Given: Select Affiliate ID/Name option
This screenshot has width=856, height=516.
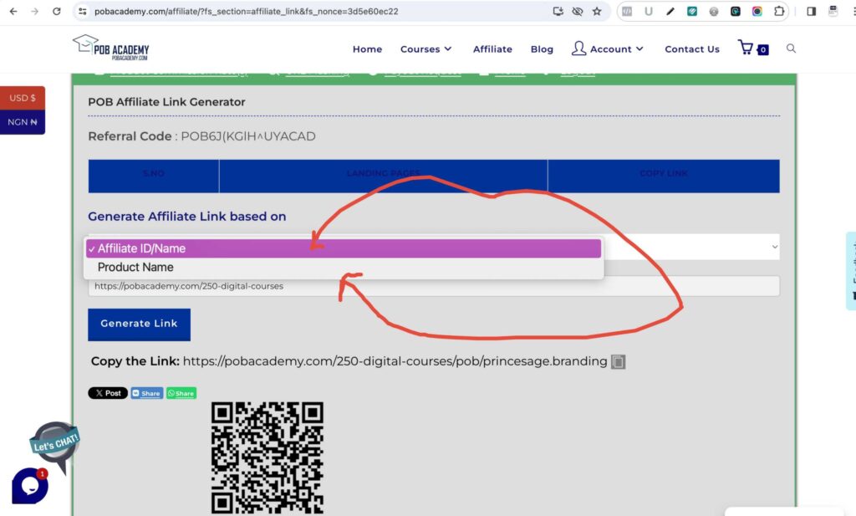Looking at the screenshot, I should (x=344, y=248).
